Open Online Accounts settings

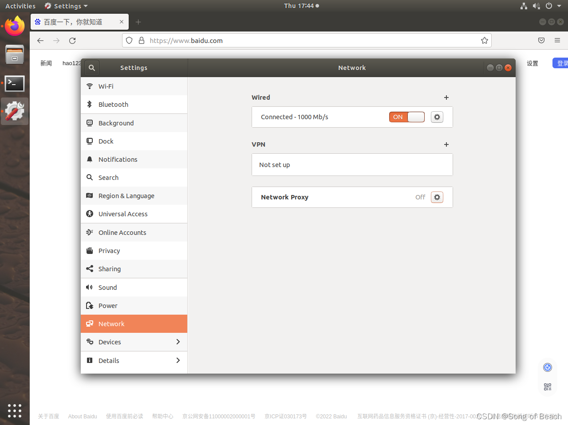click(x=134, y=233)
